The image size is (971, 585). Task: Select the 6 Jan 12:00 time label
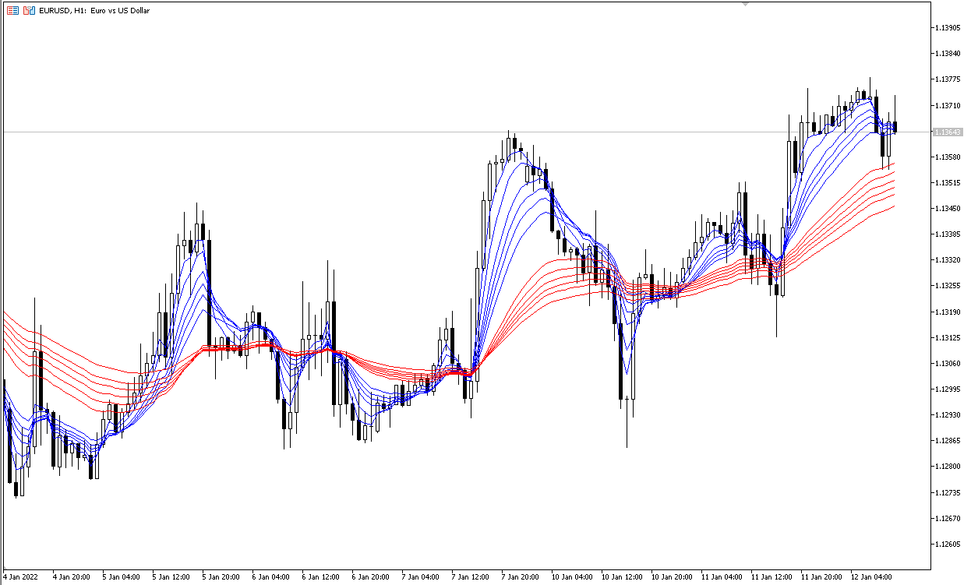click(x=321, y=577)
